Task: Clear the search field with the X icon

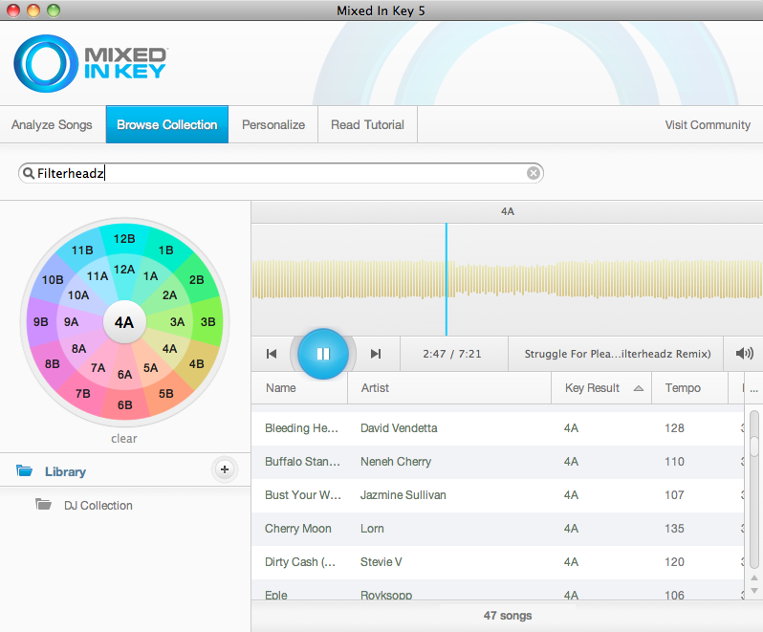Action: tap(534, 173)
